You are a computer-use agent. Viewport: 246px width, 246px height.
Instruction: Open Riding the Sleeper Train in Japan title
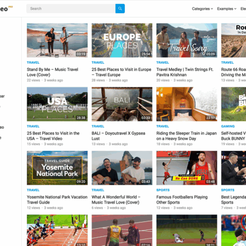coord(187,136)
